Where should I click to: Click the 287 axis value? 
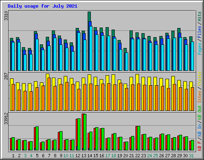[x=6, y=76]
